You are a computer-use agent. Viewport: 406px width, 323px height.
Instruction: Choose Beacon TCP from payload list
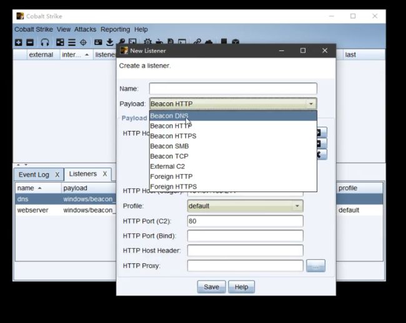(233, 156)
